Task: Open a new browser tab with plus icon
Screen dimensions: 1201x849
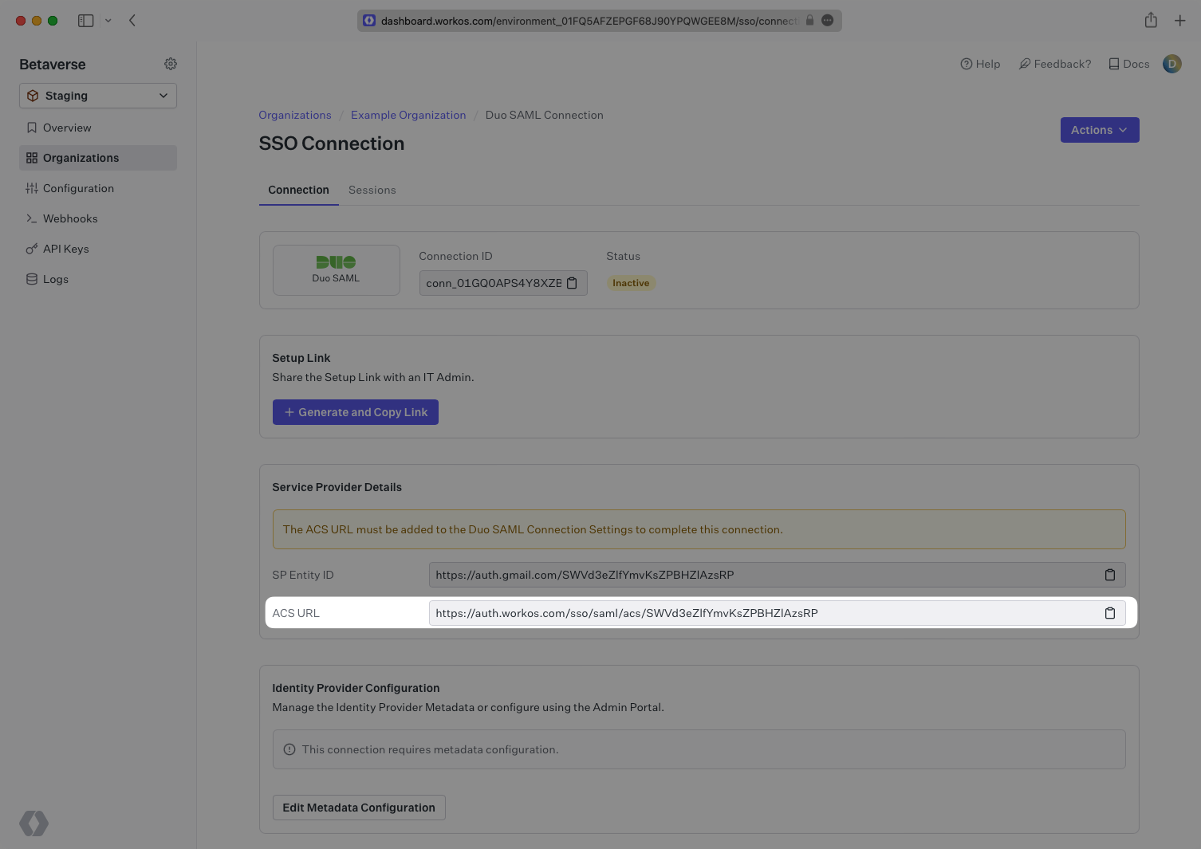Action: (x=1180, y=21)
